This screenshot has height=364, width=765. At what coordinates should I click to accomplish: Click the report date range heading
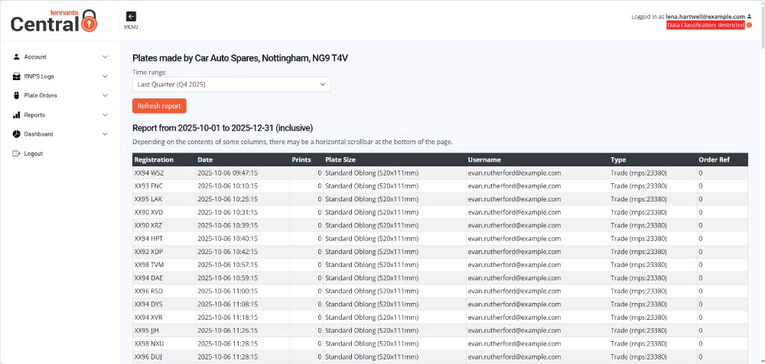click(223, 128)
